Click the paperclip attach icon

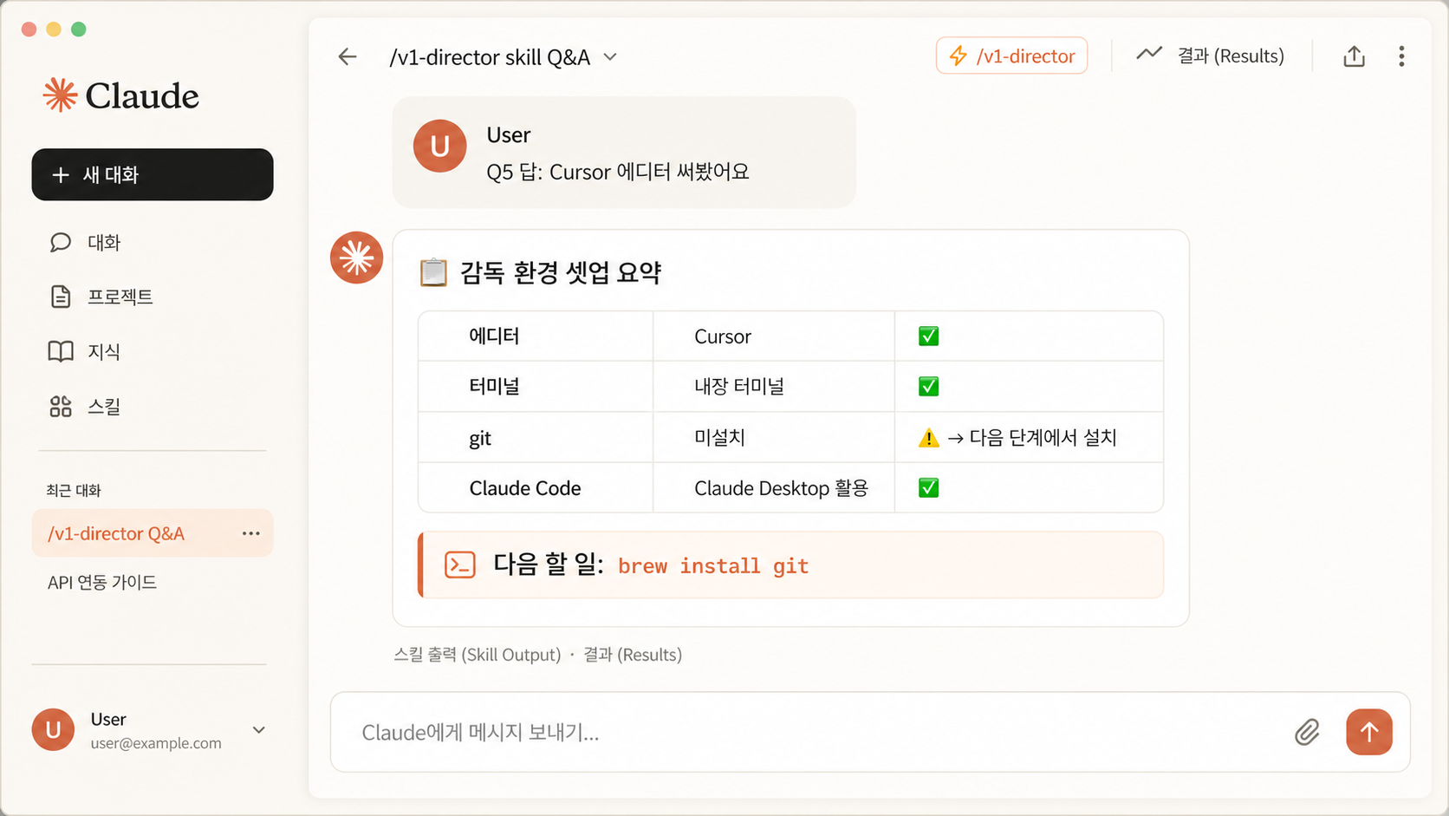coord(1307,732)
